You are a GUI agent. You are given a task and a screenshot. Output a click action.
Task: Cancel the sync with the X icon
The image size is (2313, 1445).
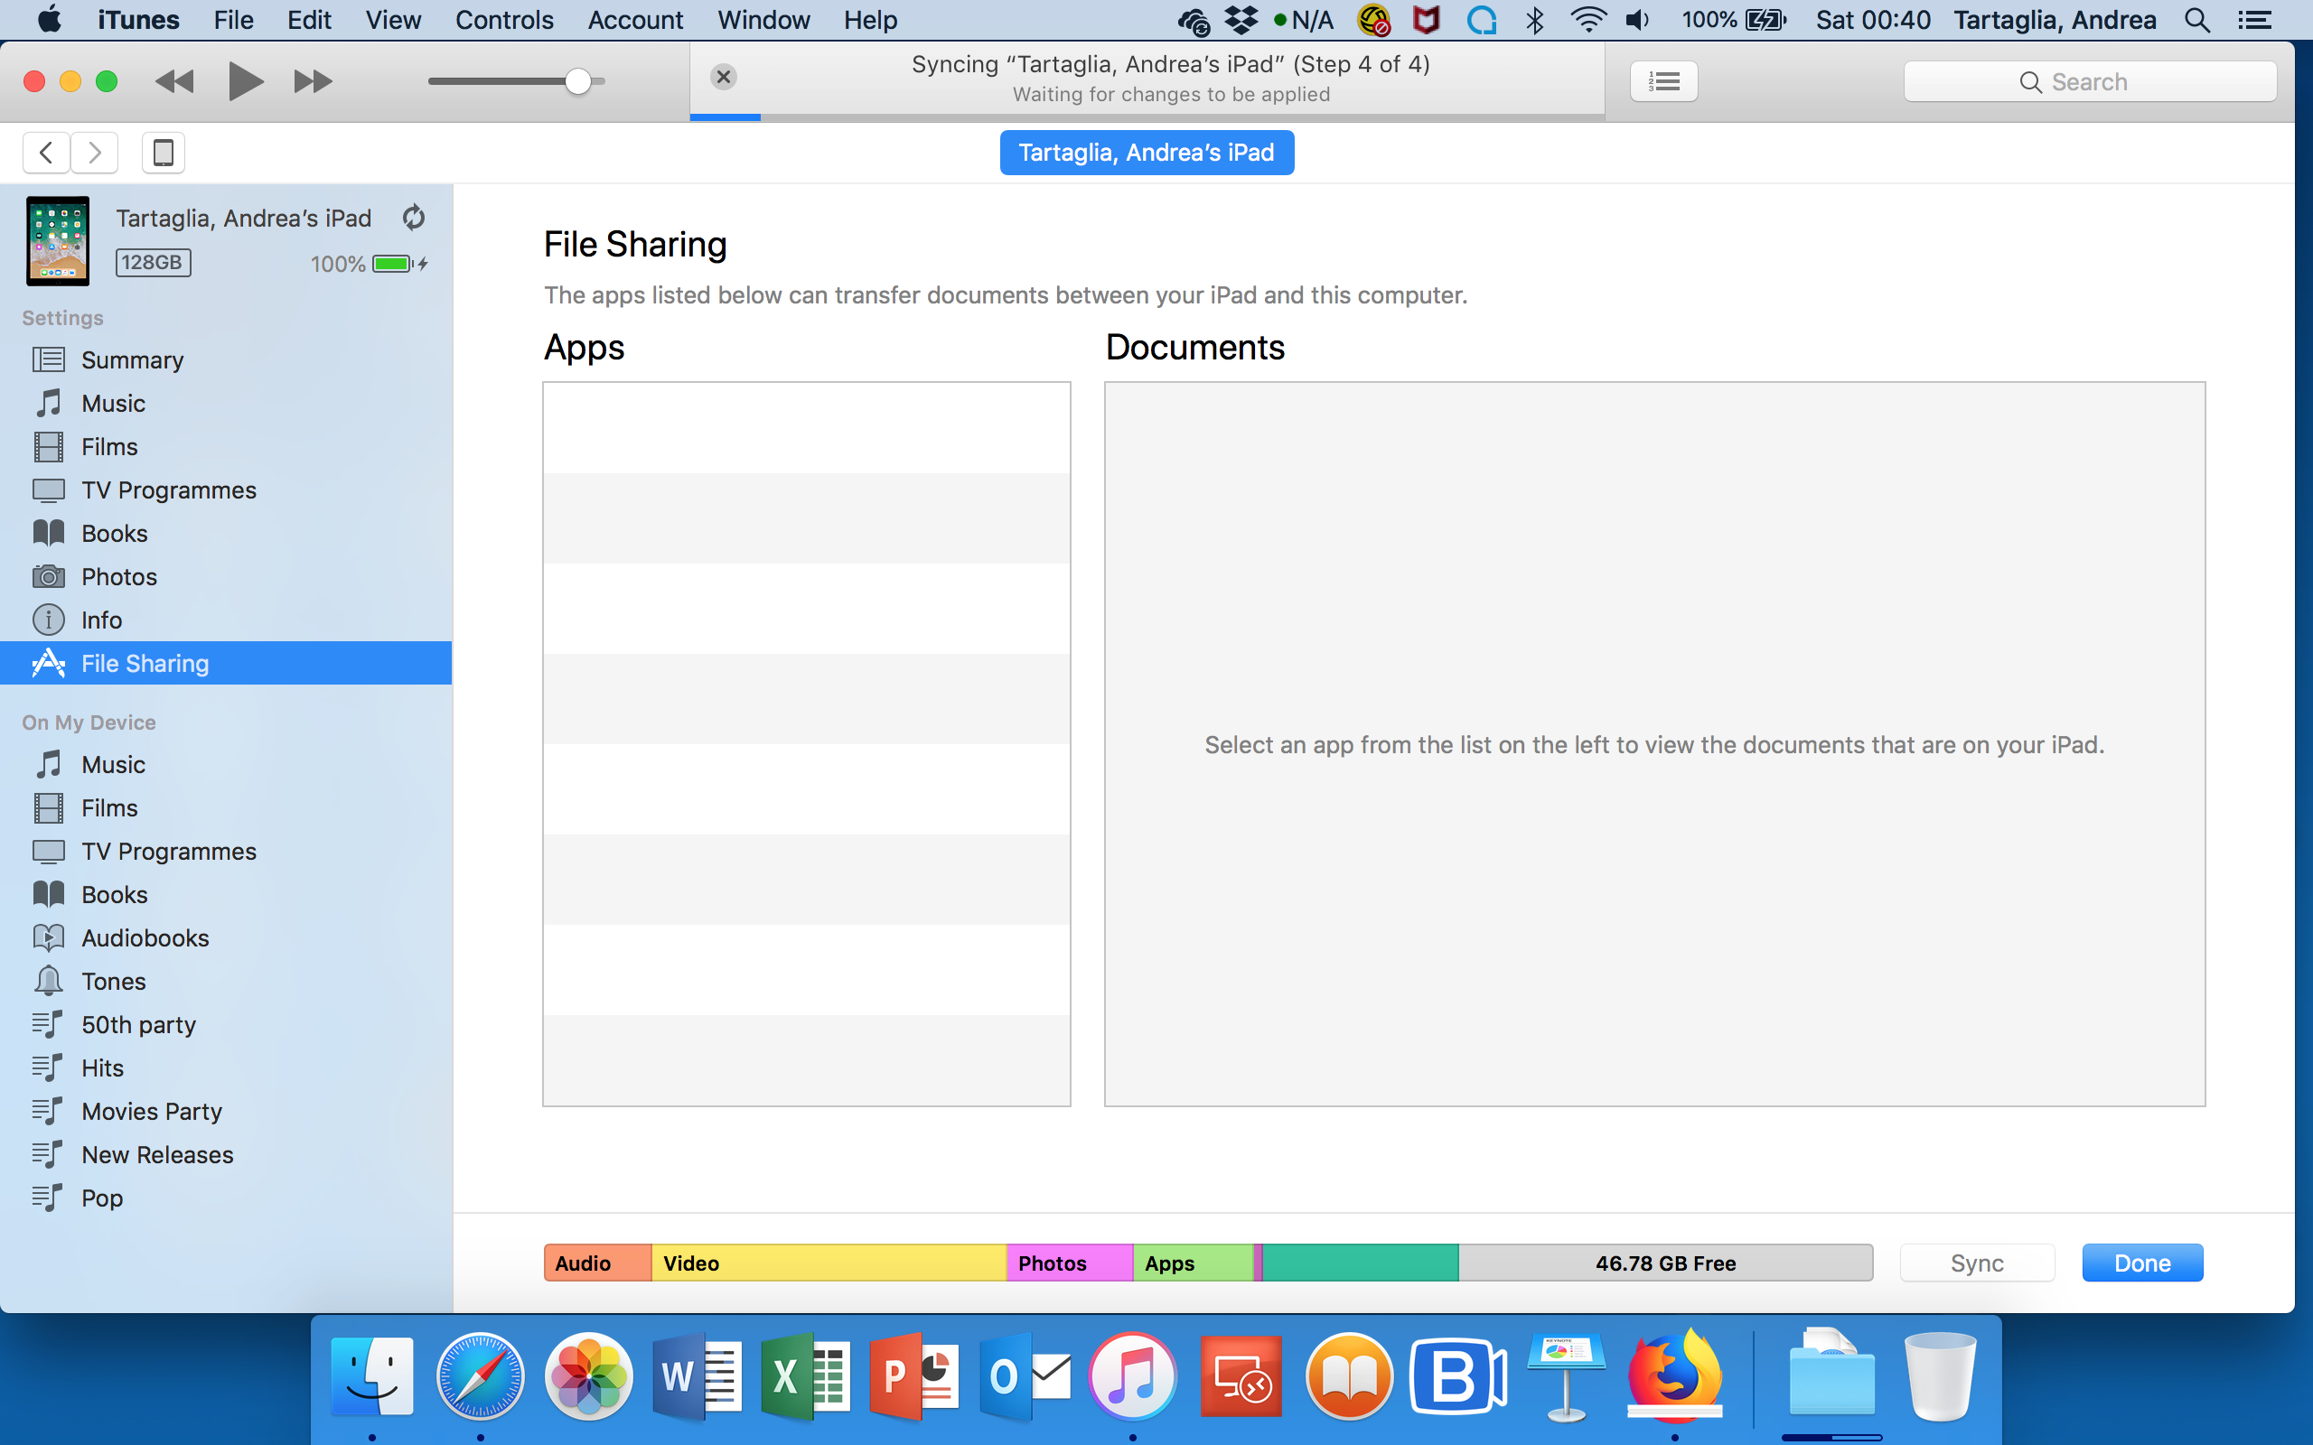pos(724,78)
